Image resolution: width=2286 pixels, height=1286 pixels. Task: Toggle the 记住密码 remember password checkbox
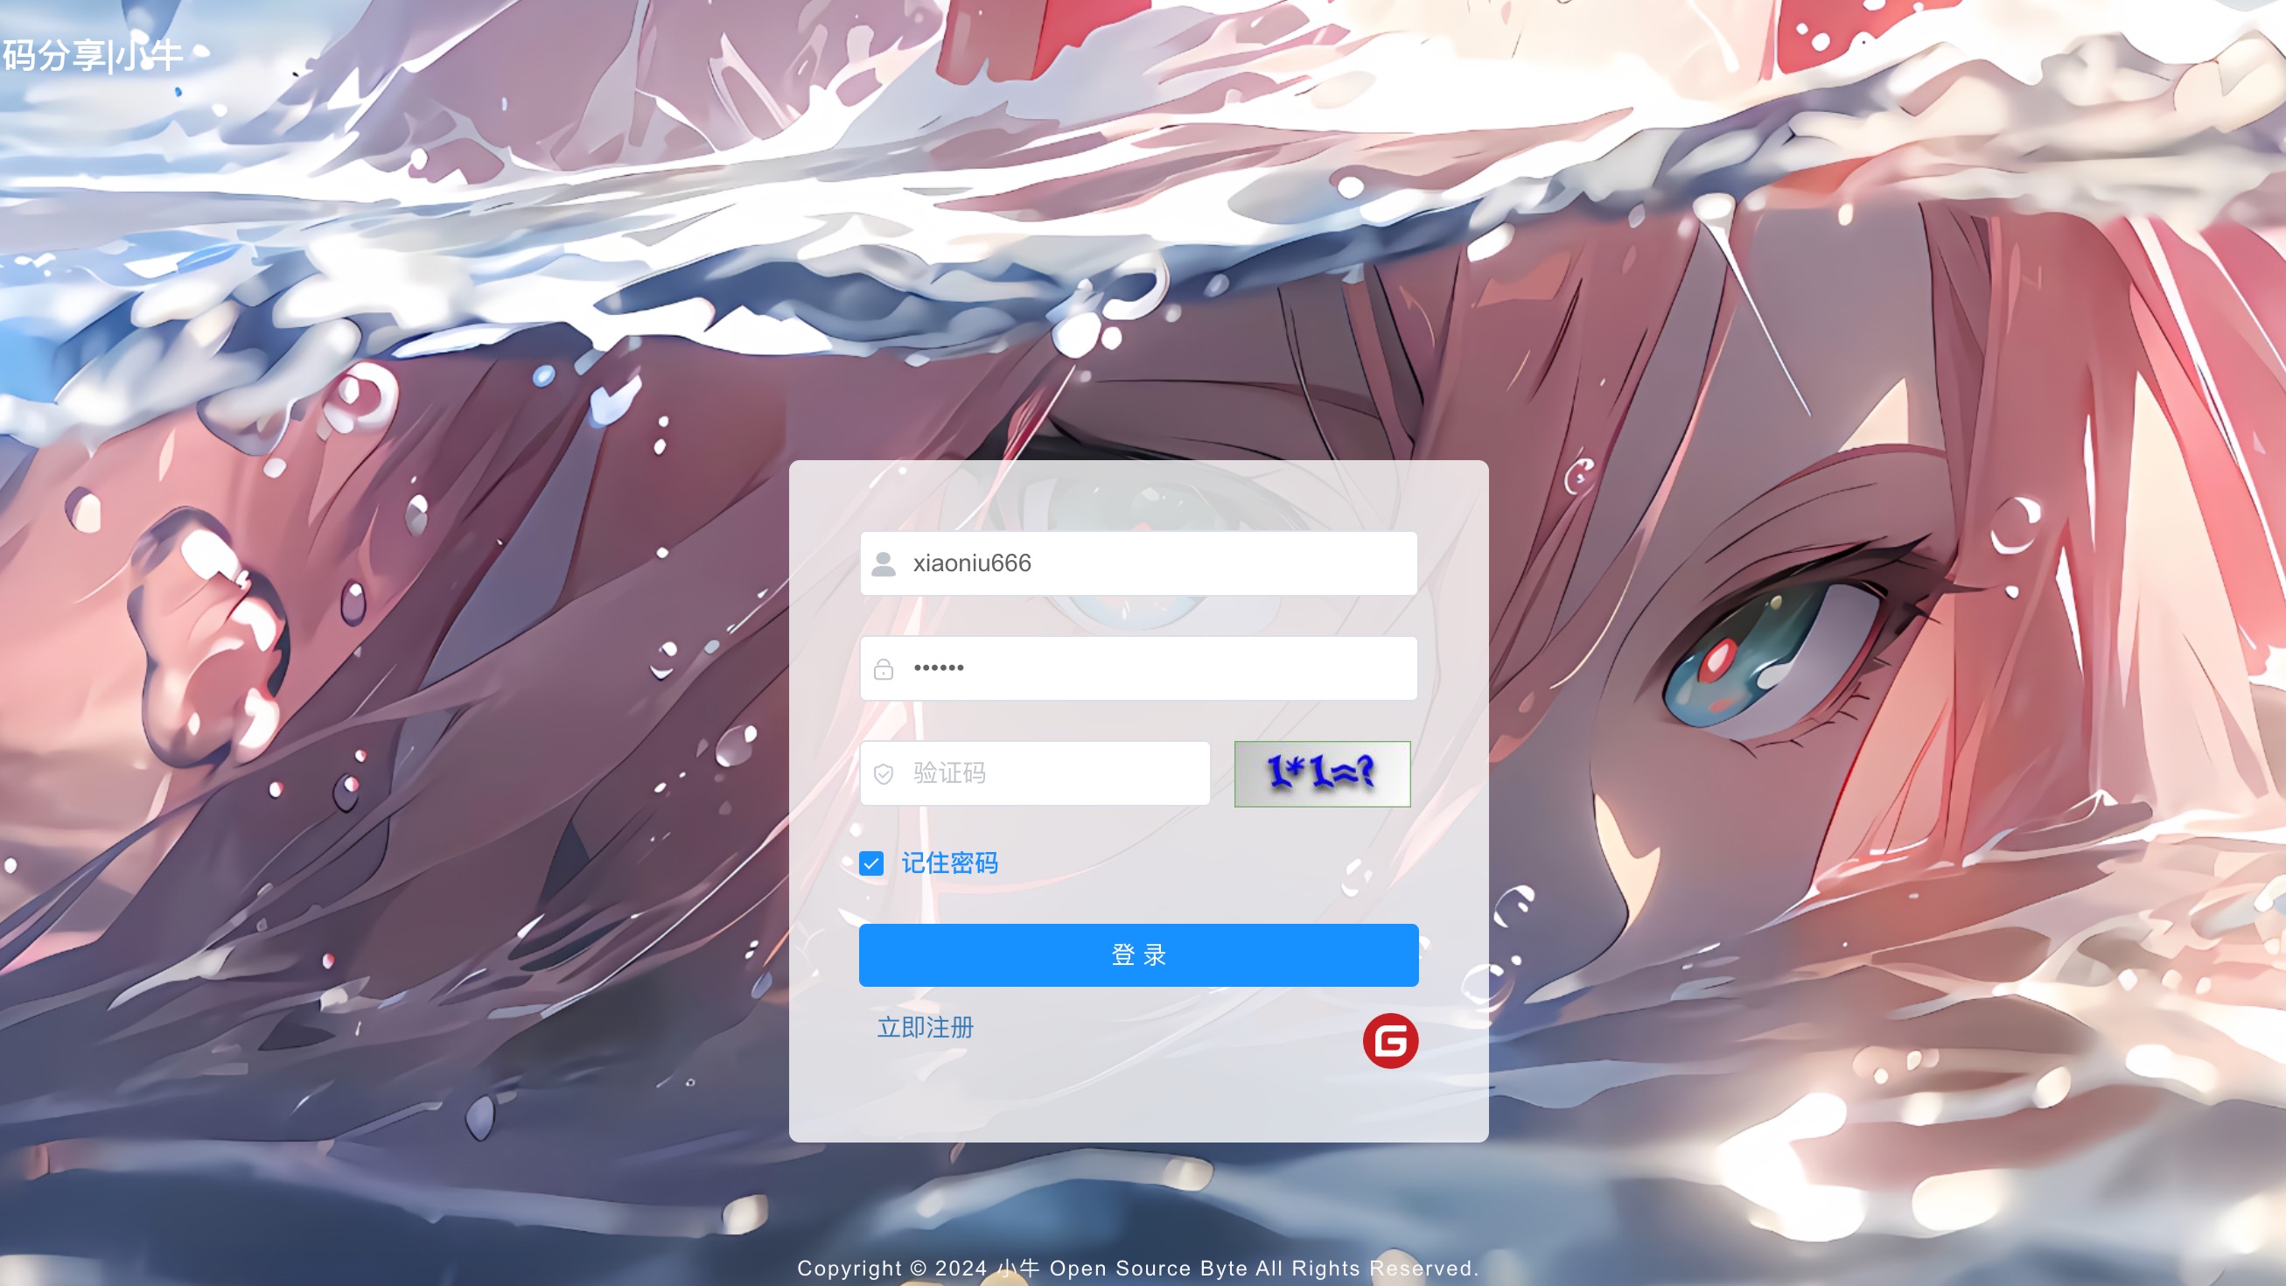tap(871, 862)
